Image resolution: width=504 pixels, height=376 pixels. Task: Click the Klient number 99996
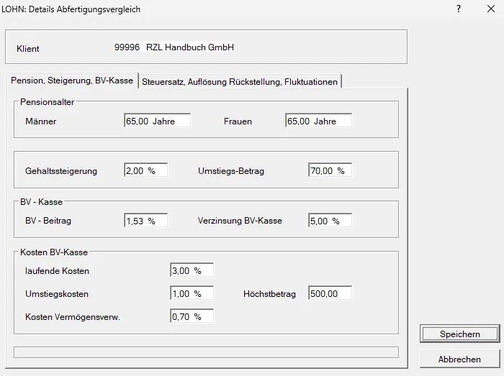127,47
